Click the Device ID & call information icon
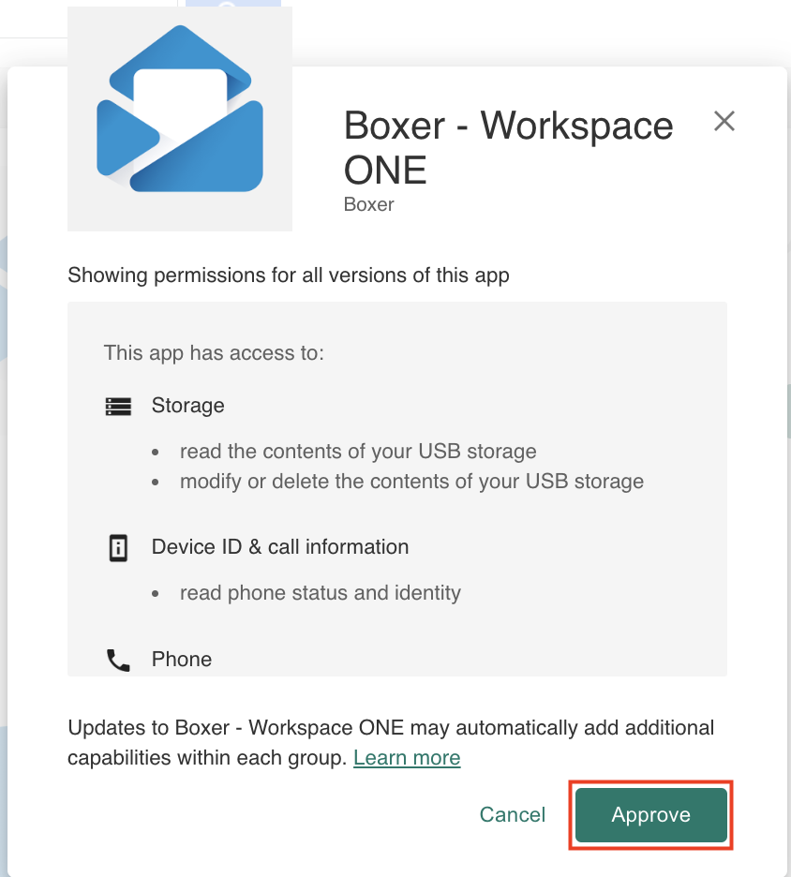The image size is (791, 877). (119, 547)
